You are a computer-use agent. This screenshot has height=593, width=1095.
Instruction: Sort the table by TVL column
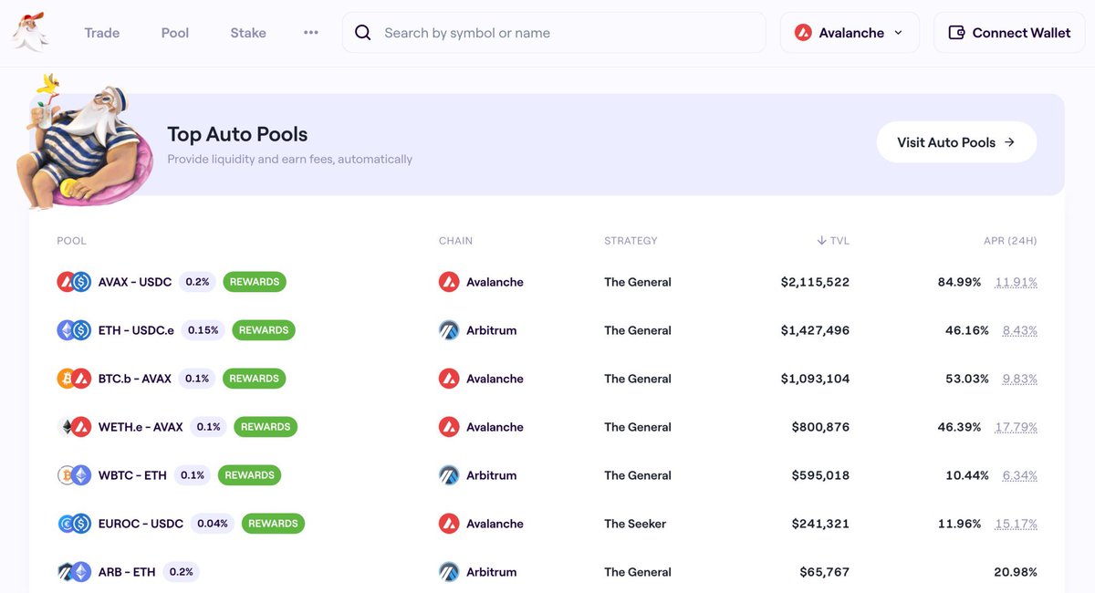[833, 241]
